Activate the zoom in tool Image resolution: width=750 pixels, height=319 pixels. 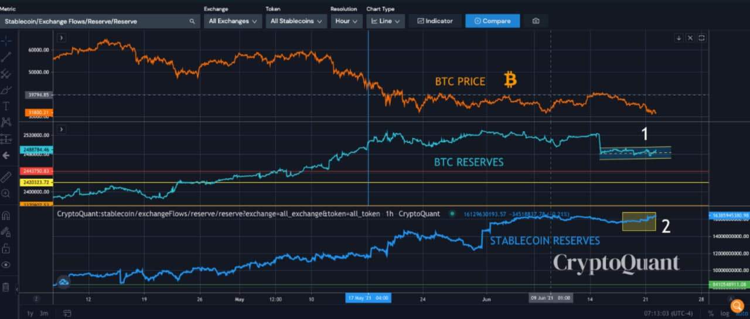[x=6, y=193]
